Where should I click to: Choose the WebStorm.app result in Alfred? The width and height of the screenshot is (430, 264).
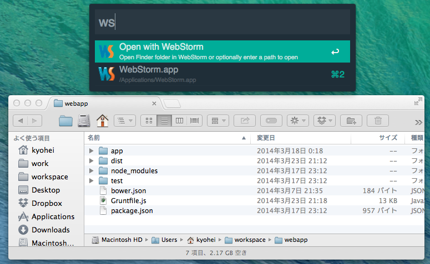222,74
